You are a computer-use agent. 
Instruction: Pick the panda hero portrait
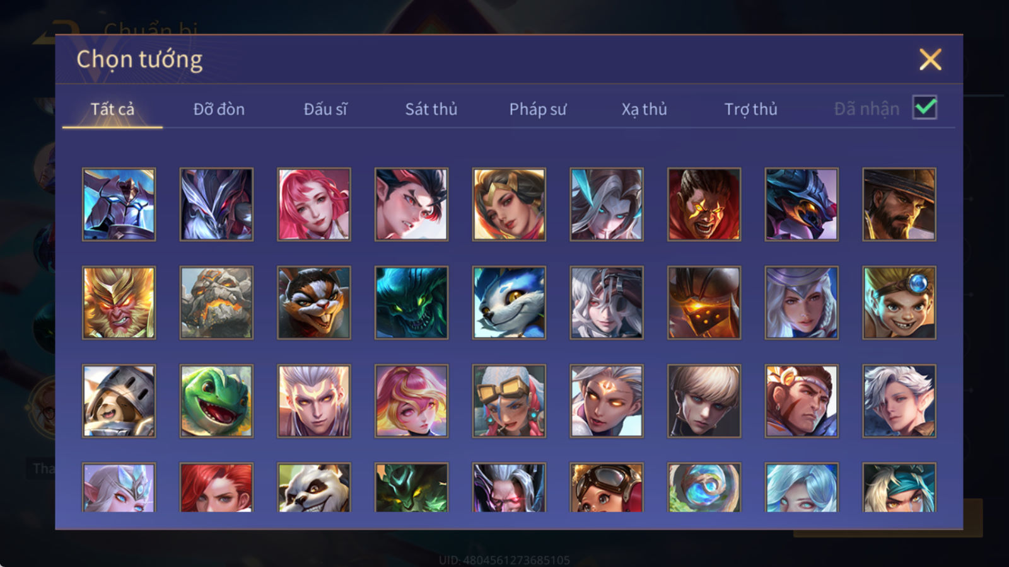click(314, 487)
